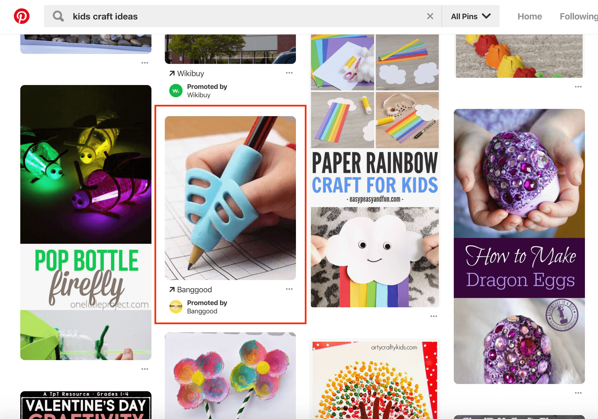Click the Pinterest home logo icon
This screenshot has width=598, height=419.
[x=22, y=16]
